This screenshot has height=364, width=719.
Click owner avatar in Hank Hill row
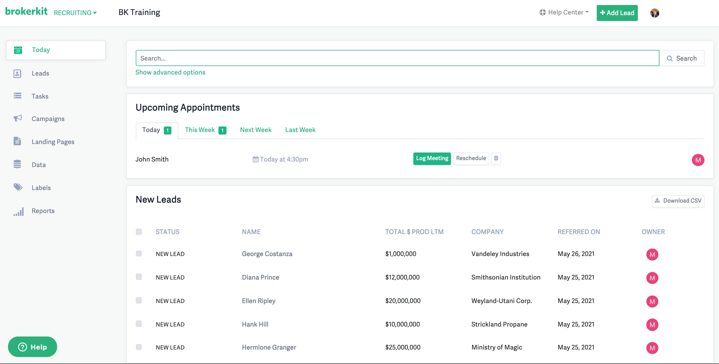652,325
